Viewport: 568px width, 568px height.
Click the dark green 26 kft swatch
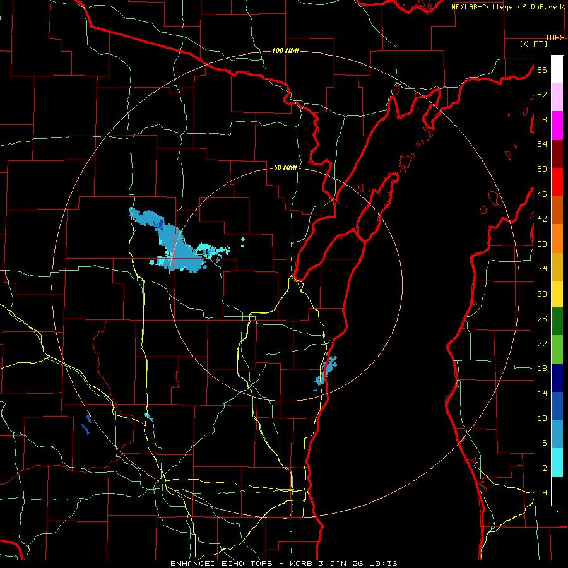coord(557,321)
